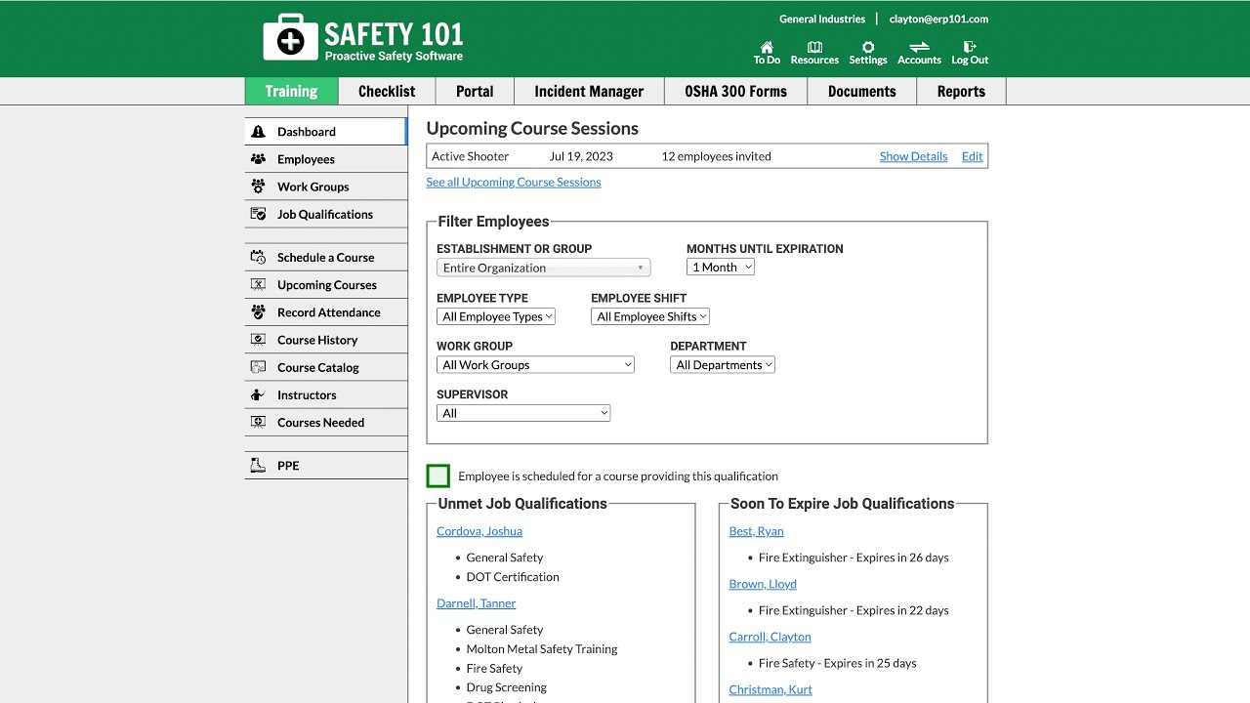Open employee Cordova, Joshua link
The width and height of the screenshot is (1250, 703).
479,531
